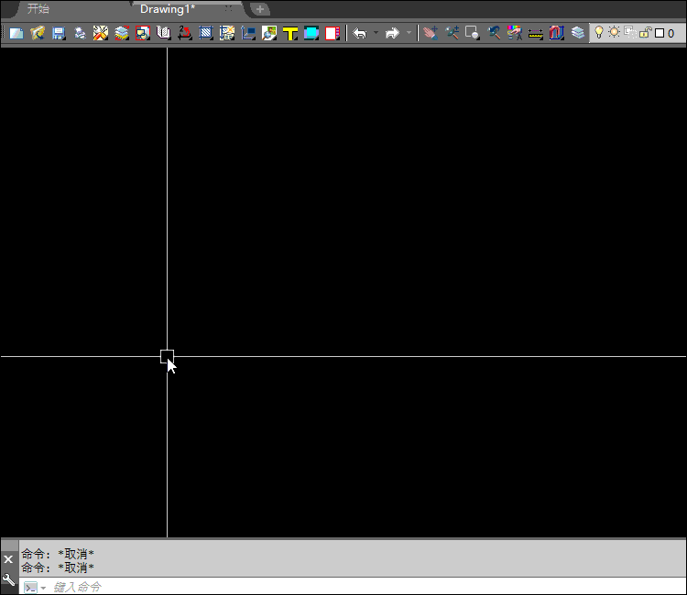
Task: Click the red-bordered white panel icon
Action: pos(333,33)
